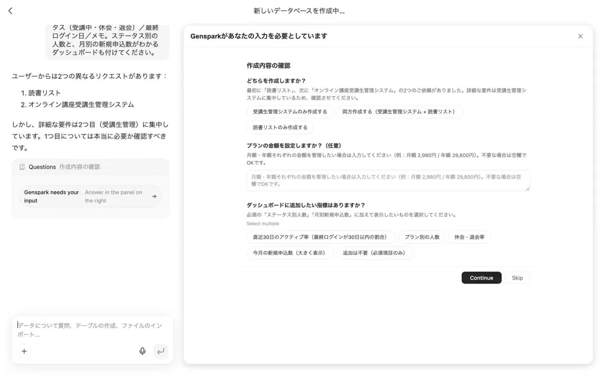Open the Genspark needs your input card

[90, 196]
